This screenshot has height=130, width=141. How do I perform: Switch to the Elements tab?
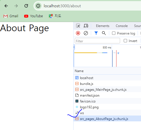pos(103,26)
